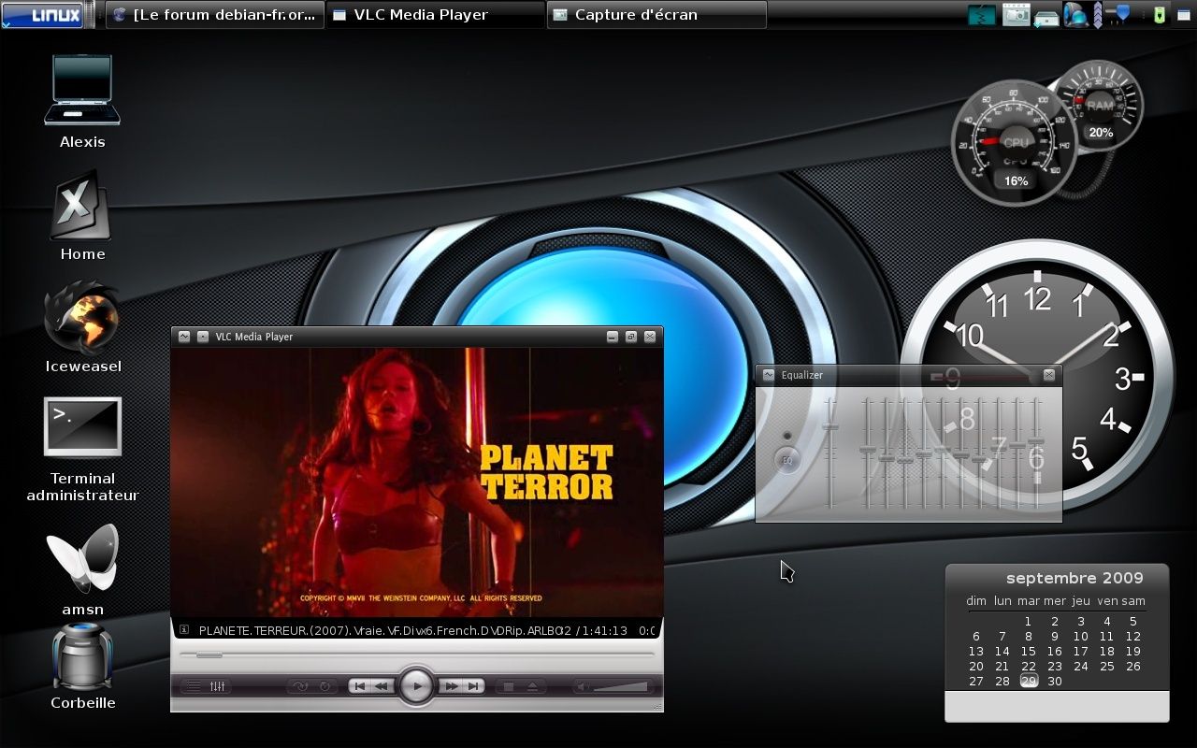Screen dimensions: 1197x748
Task: Toggle loop repeat playback in VLC
Action: click(x=325, y=686)
